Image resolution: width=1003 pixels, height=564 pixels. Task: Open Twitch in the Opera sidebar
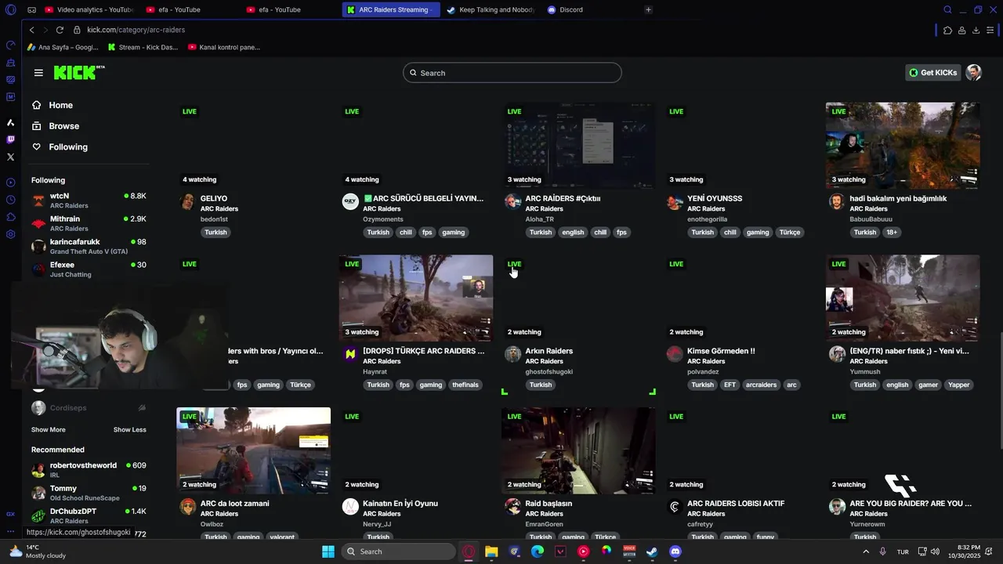(10, 139)
